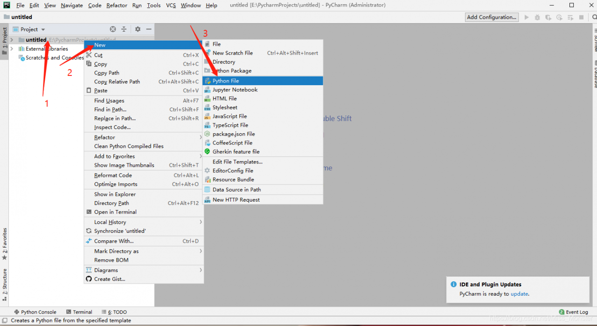This screenshot has height=326, width=597.
Task: Select Optimize Imports entry
Action: coord(144,184)
